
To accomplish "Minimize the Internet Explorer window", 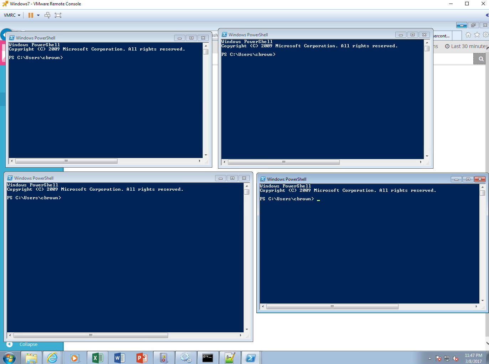I will (462, 25).
